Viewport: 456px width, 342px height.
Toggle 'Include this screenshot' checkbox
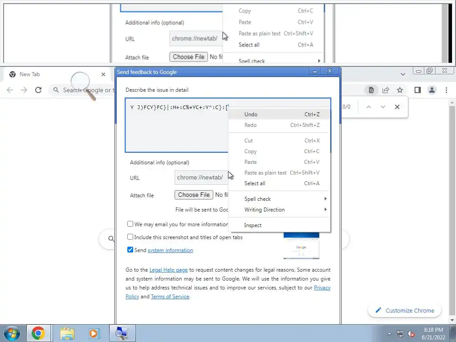(130, 237)
